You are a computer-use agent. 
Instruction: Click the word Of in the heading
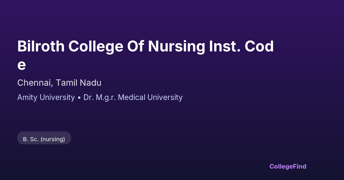pos(135,46)
